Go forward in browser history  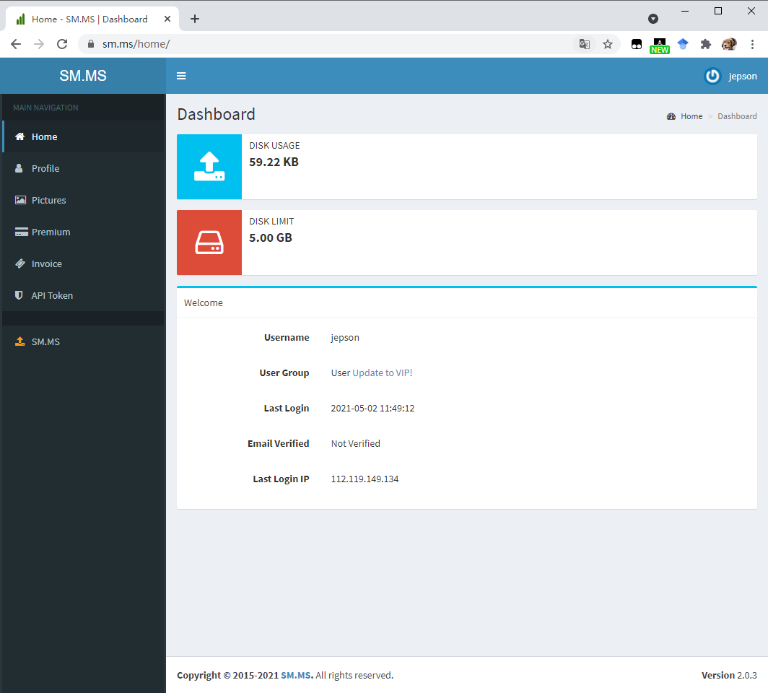point(39,44)
